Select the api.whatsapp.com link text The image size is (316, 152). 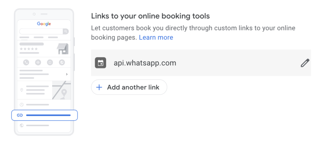(145, 63)
